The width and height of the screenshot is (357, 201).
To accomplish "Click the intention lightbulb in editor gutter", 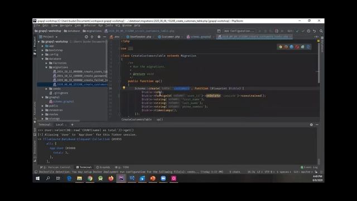I will (124, 88).
